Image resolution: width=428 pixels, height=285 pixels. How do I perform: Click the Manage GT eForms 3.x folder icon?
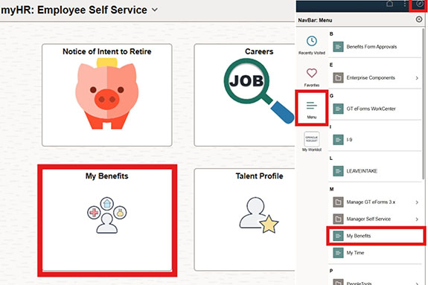[338, 202]
